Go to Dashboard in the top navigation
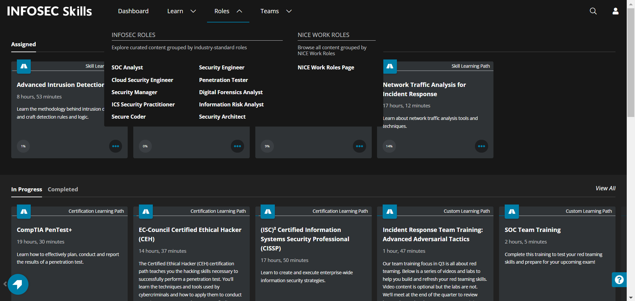635x301 pixels. (x=133, y=11)
